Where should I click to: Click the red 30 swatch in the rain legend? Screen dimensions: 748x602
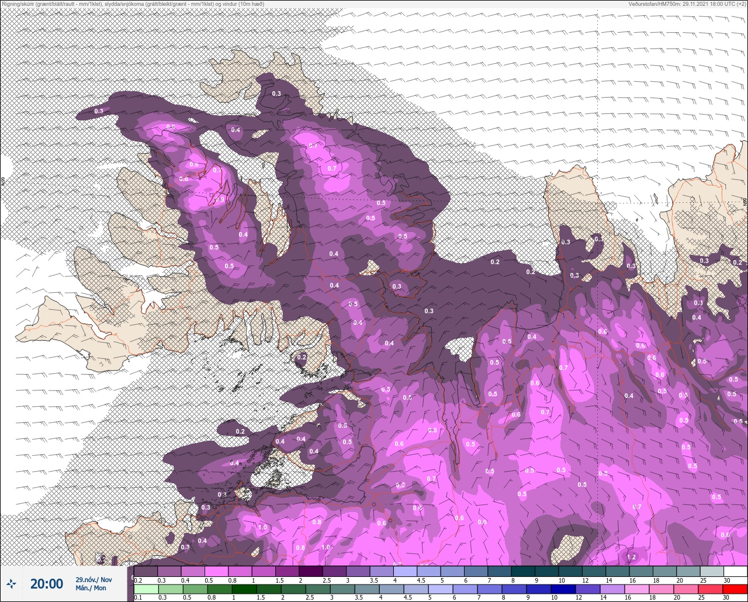[x=735, y=589]
